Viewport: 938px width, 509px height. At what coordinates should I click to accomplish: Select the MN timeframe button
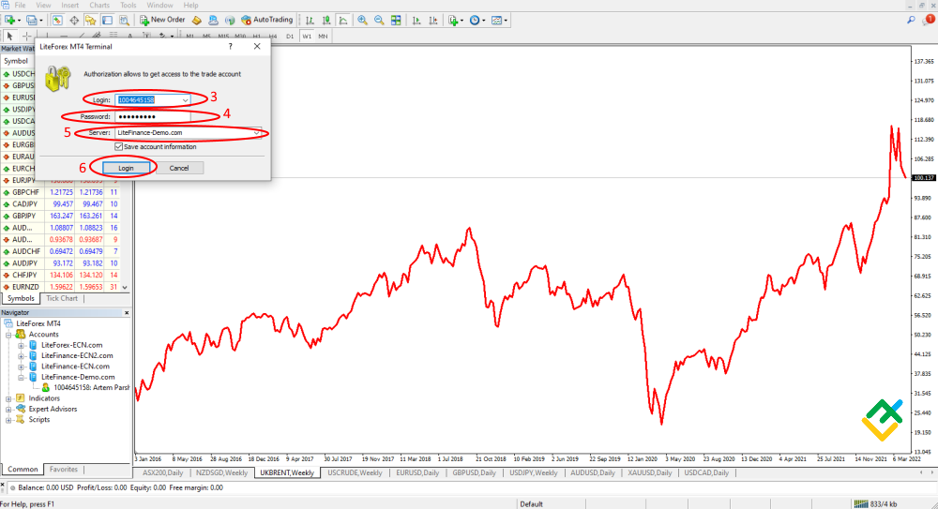click(323, 37)
